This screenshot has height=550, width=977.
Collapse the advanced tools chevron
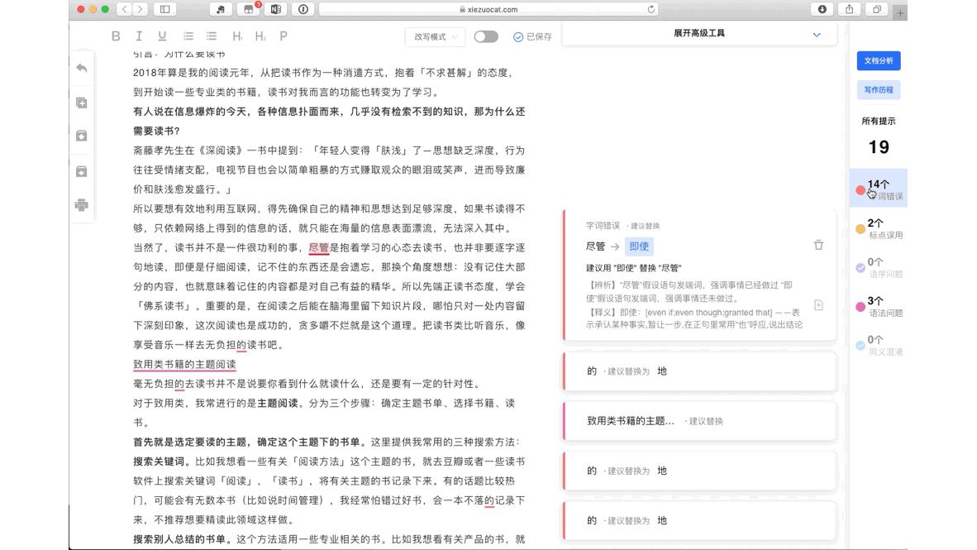816,35
